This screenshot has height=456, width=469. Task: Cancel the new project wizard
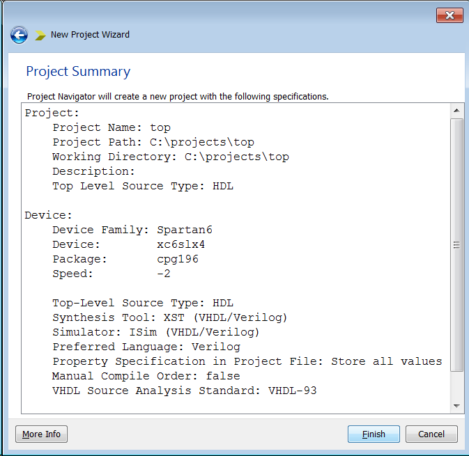(431, 434)
